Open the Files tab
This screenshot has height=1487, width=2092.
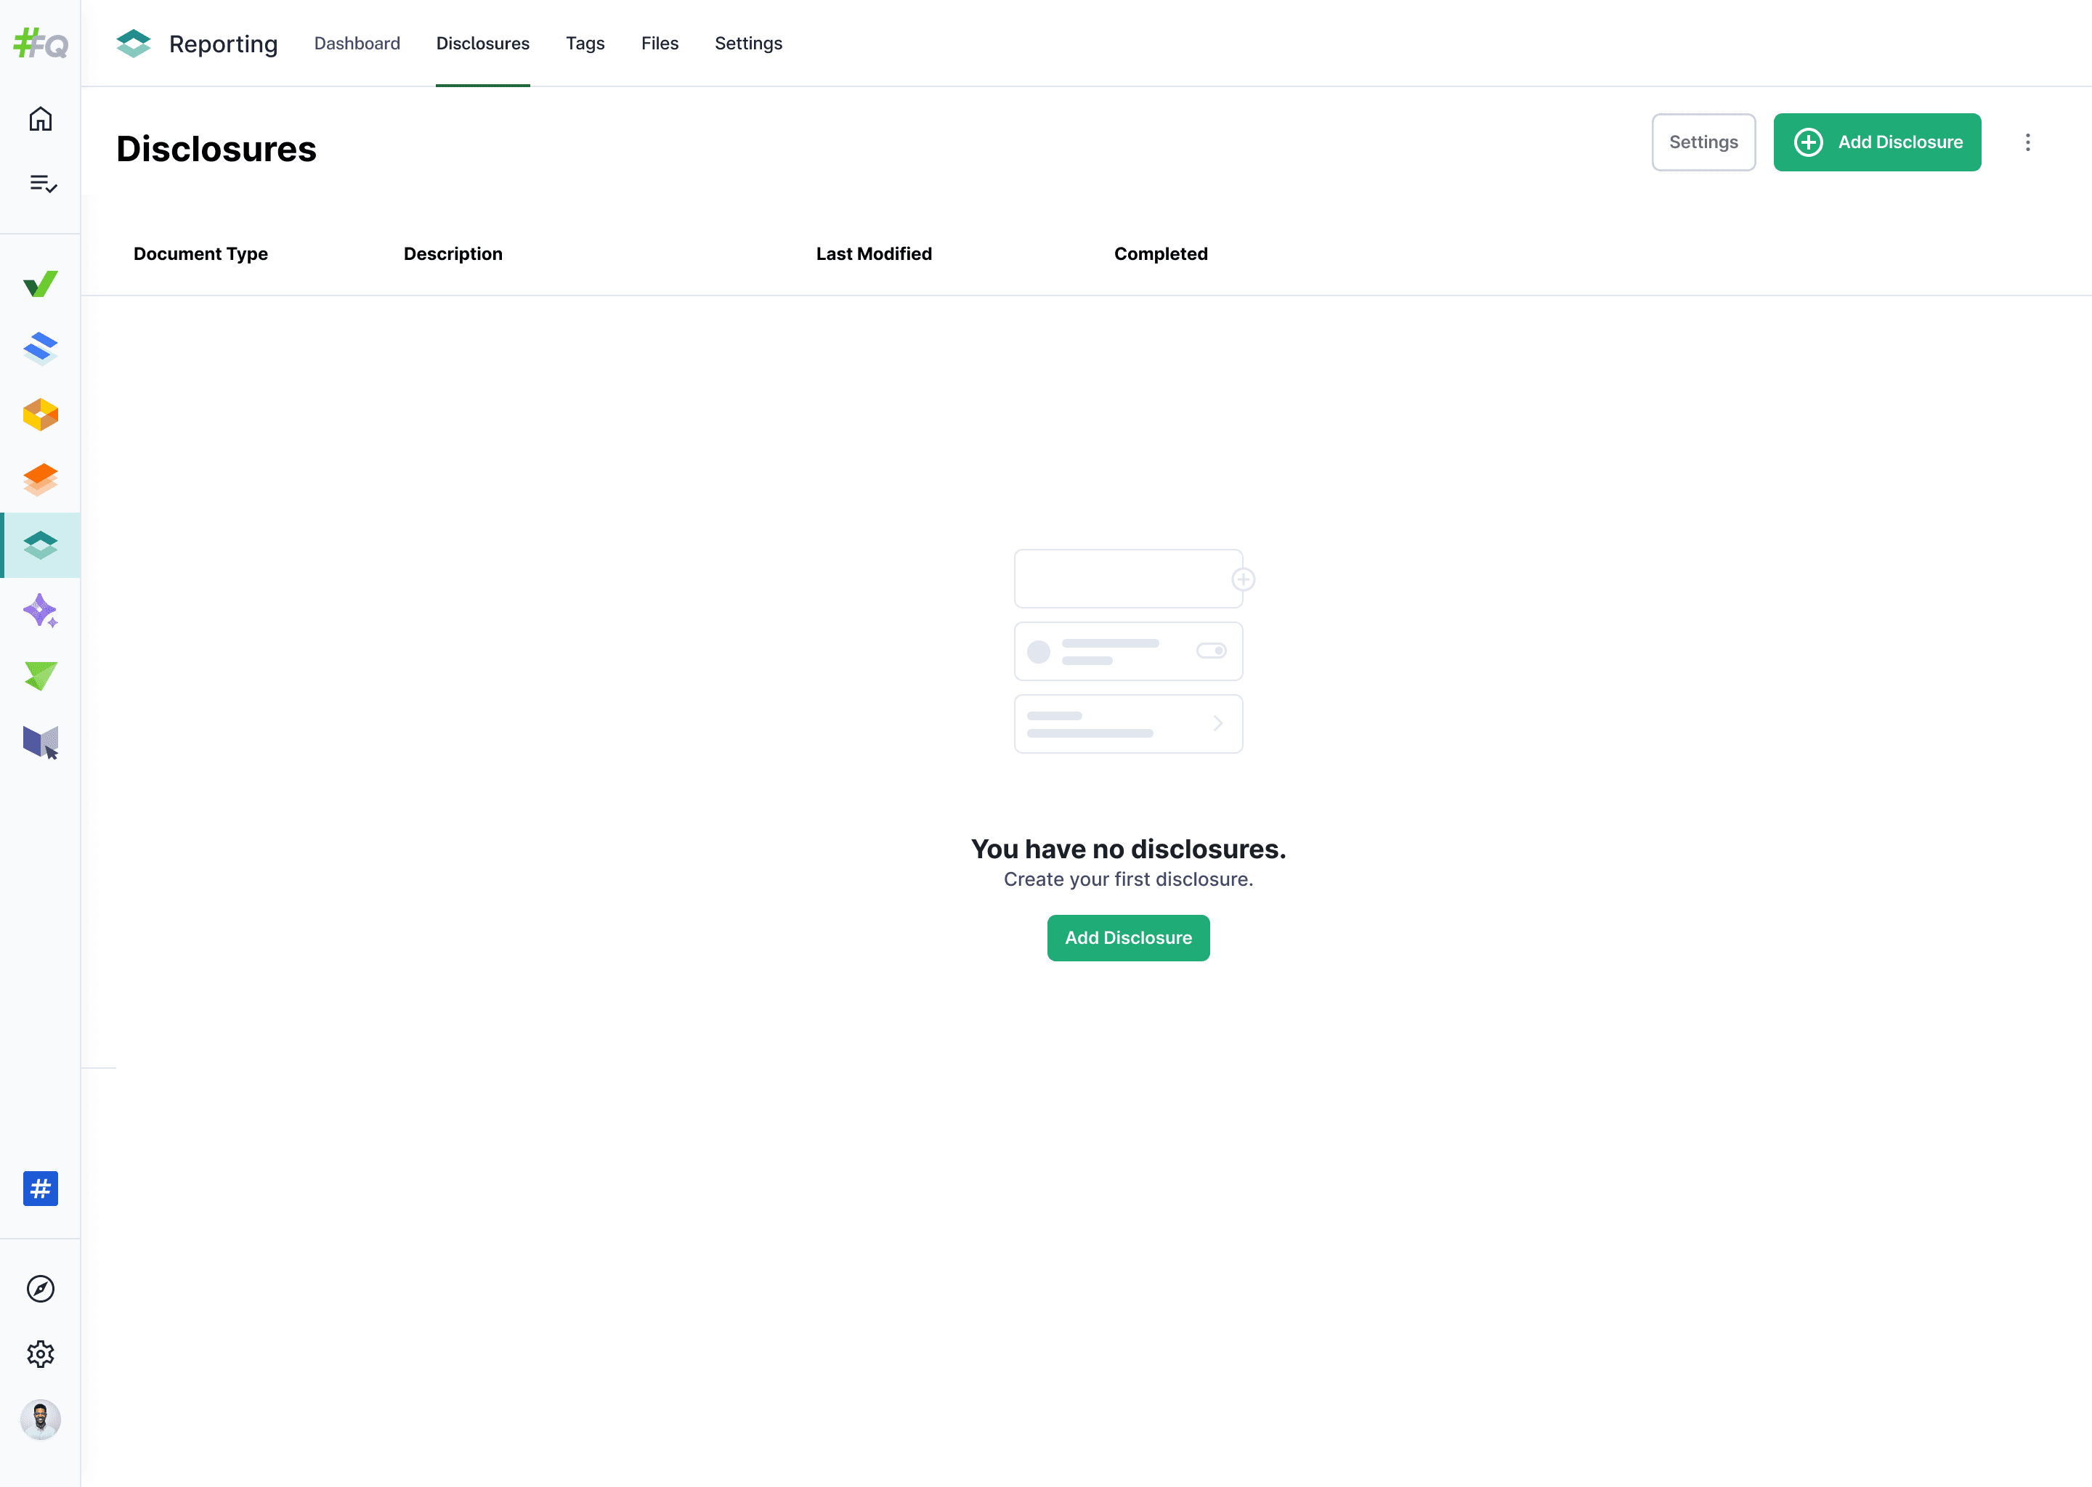click(659, 43)
